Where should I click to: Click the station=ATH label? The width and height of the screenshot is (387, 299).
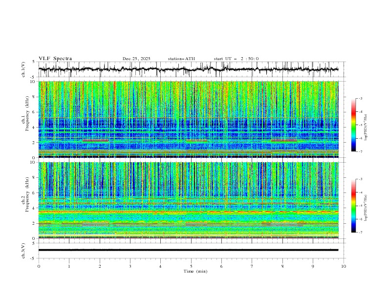point(181,59)
